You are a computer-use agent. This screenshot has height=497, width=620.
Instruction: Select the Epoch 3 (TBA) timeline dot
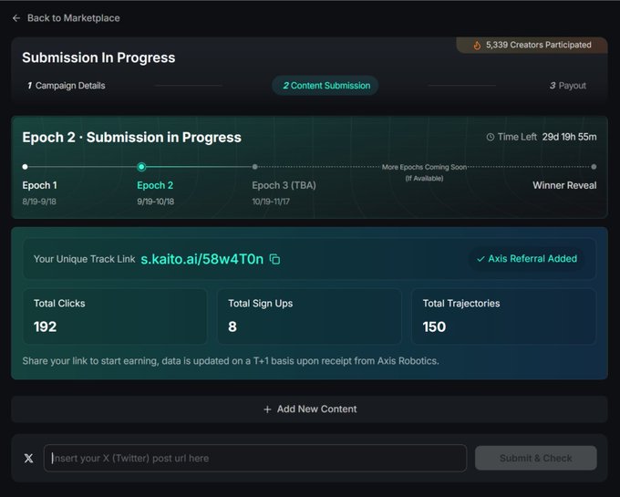(255, 167)
